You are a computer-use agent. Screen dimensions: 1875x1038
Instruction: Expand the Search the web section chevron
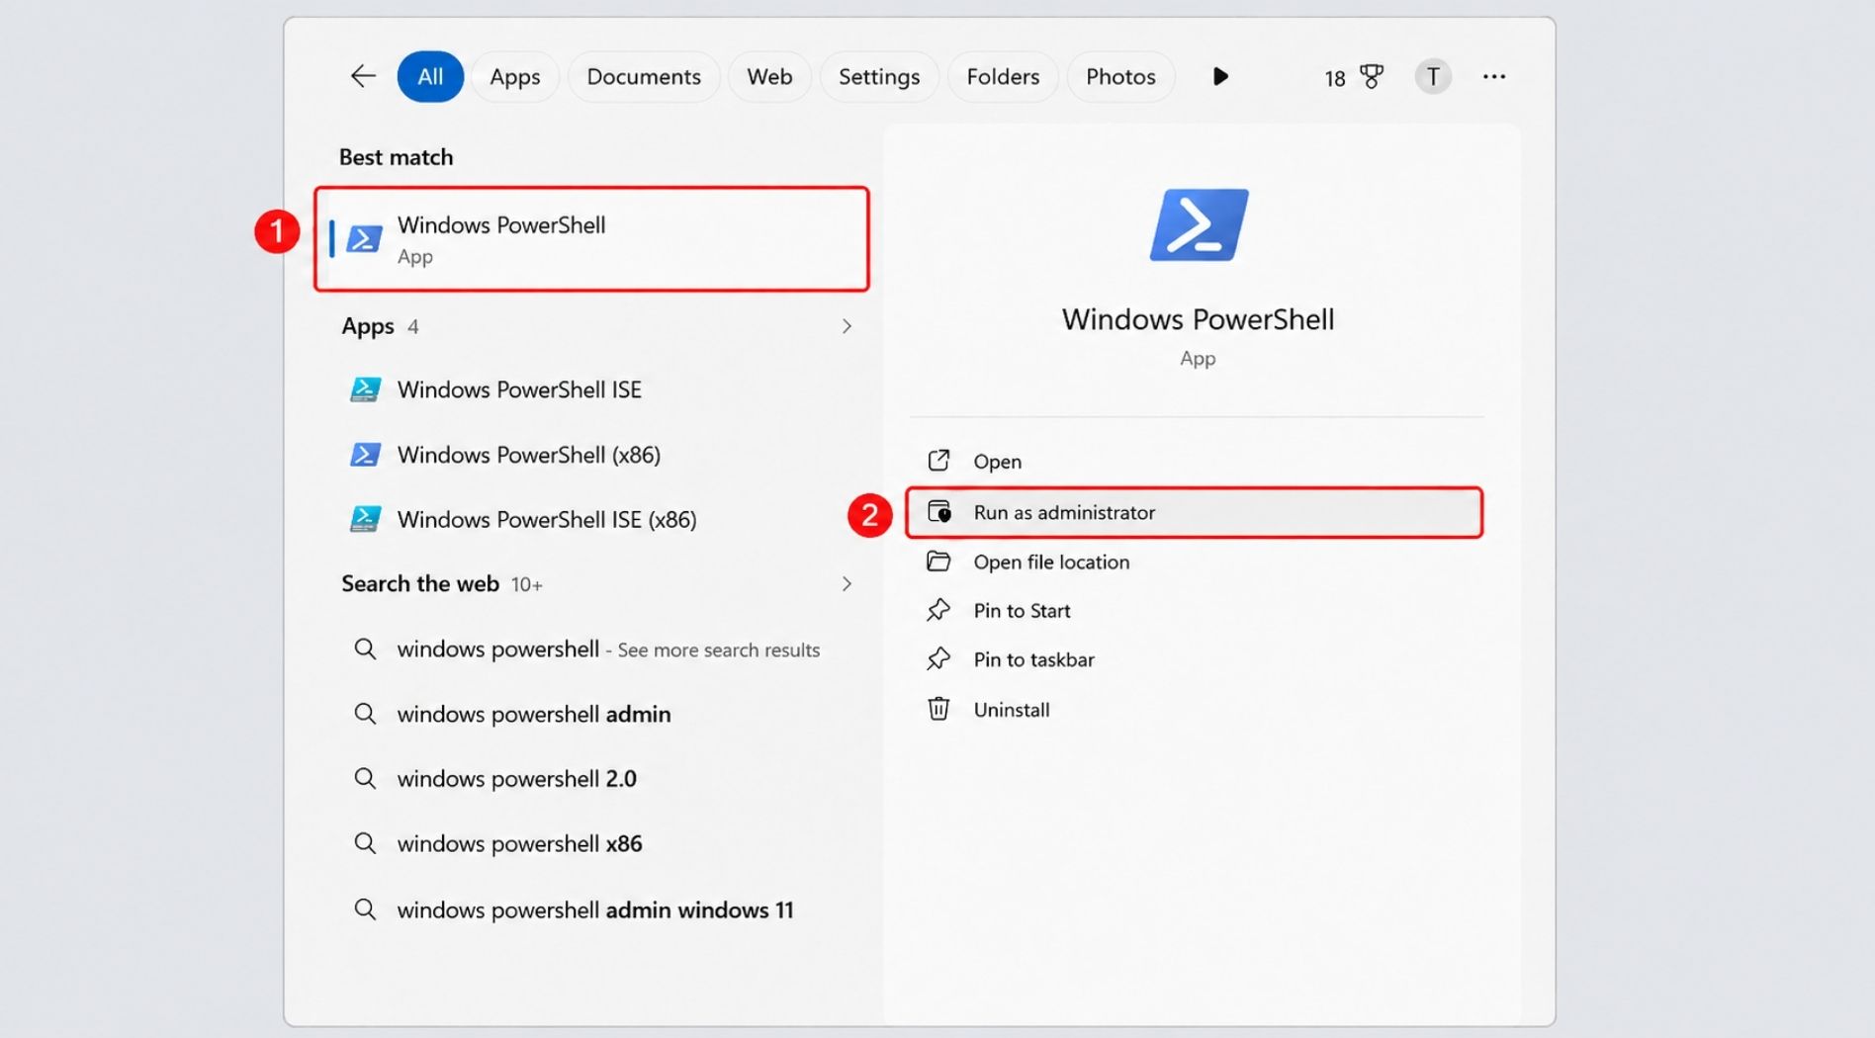tap(847, 584)
